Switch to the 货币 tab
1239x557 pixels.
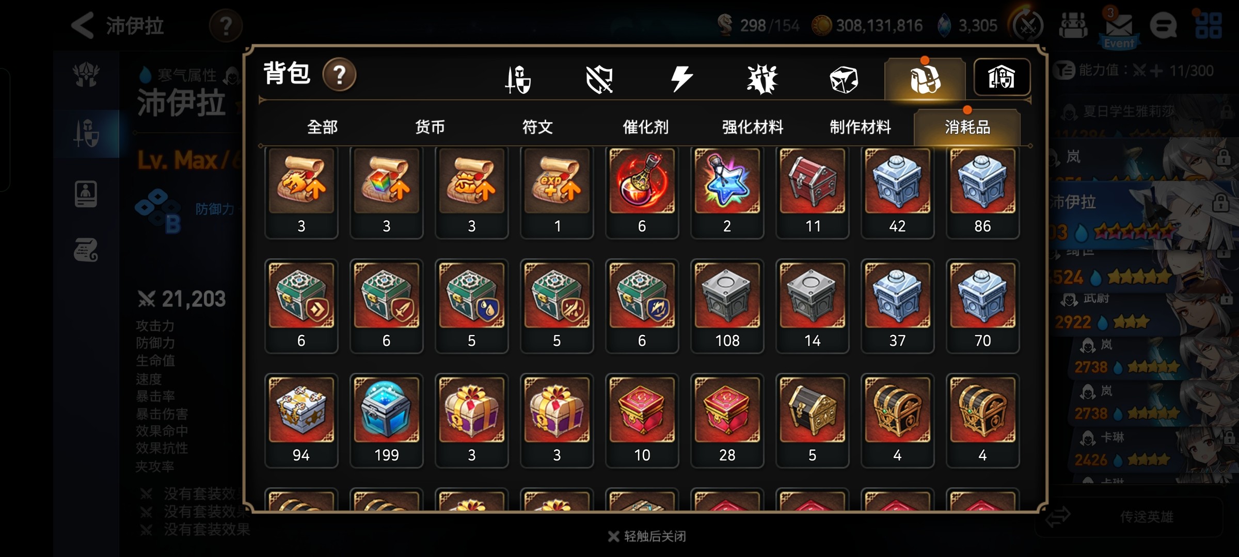point(430,127)
